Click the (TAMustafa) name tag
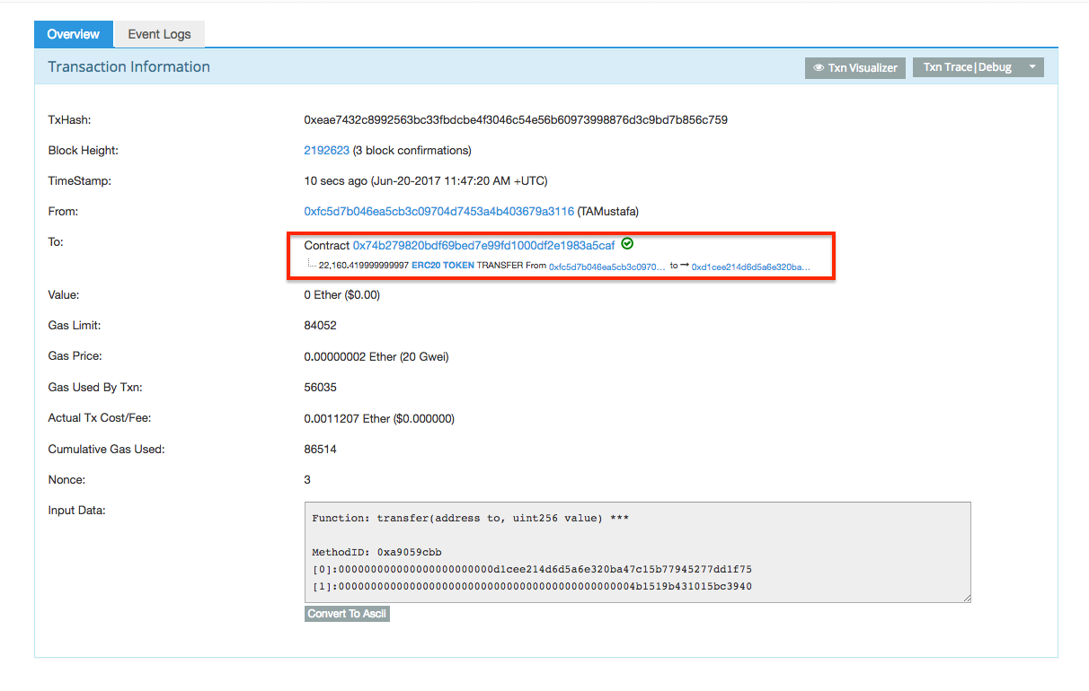 (608, 211)
